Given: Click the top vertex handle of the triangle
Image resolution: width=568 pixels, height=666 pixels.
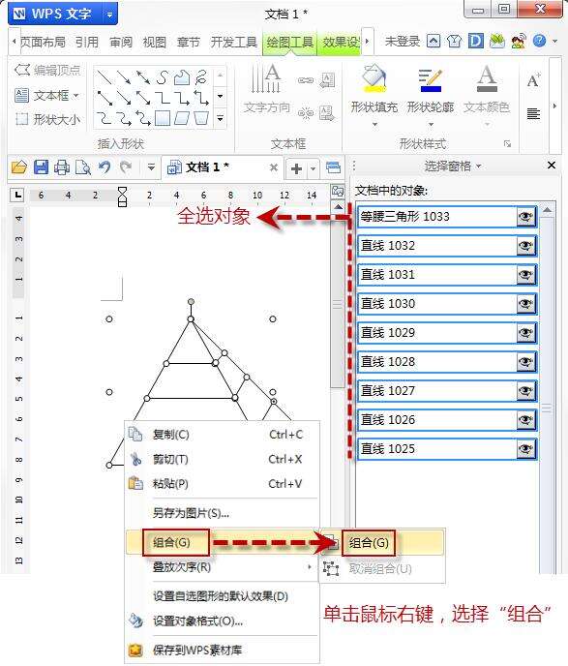Looking at the screenshot, I should point(191,319).
